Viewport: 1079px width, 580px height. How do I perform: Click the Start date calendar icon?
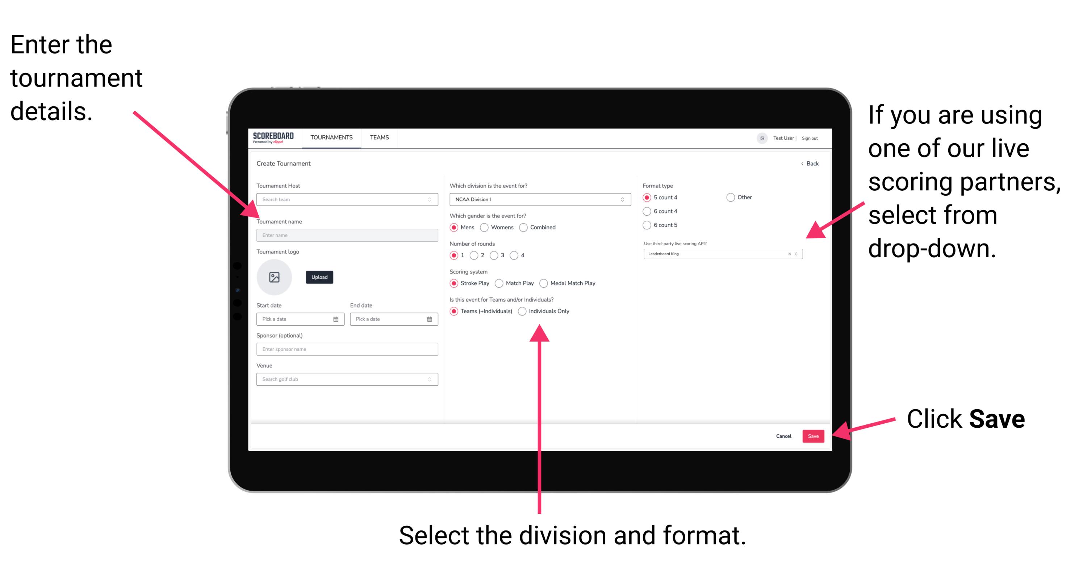tap(336, 318)
